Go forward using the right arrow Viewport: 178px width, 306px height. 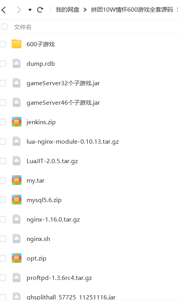(19, 10)
